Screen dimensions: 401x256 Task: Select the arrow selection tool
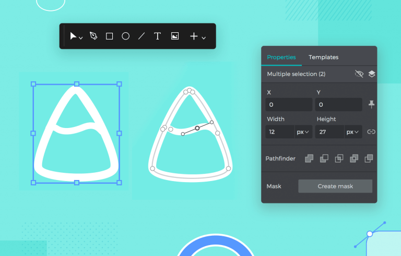click(x=73, y=36)
